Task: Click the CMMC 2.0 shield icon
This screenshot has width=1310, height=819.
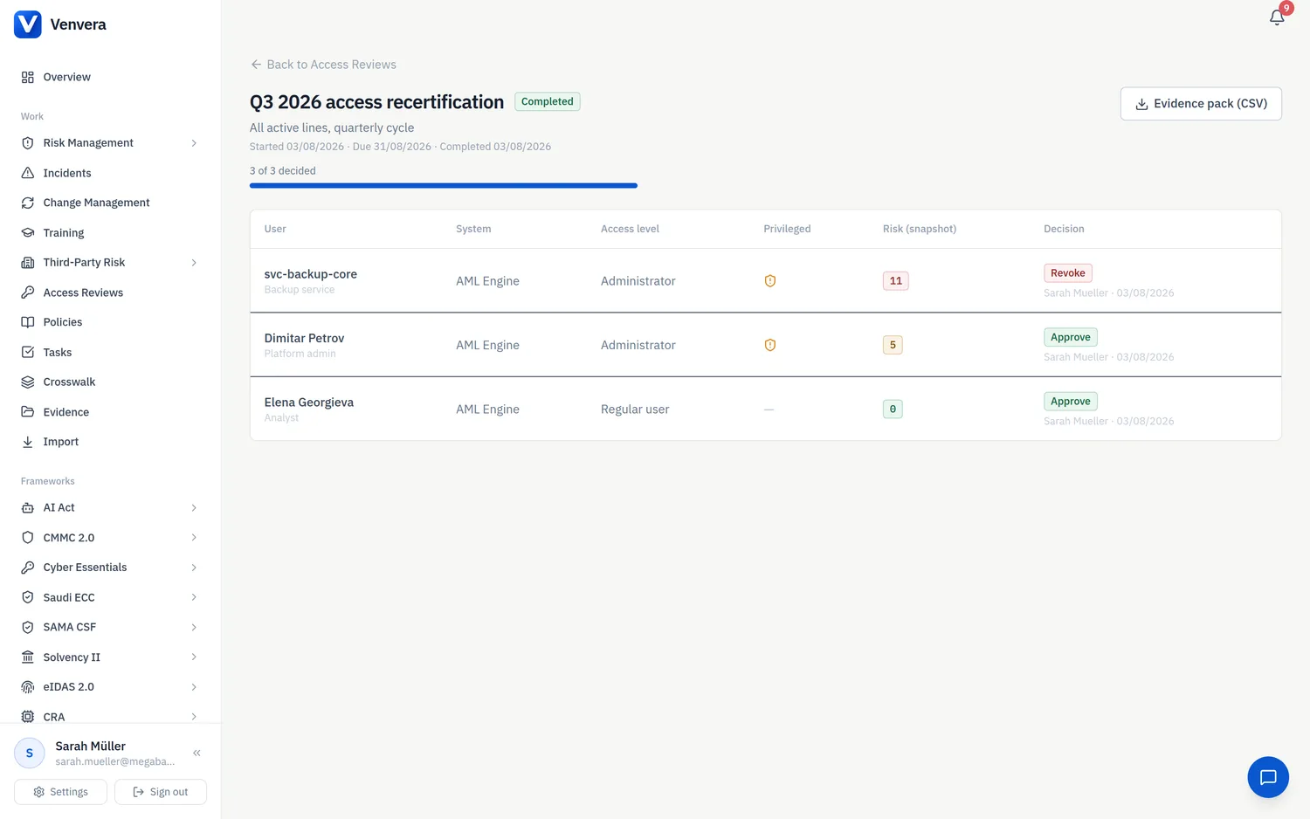Action: pyautogui.click(x=28, y=538)
